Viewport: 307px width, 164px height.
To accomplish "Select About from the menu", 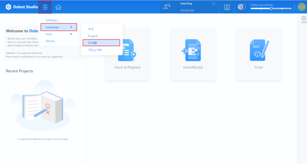I will click(51, 41).
